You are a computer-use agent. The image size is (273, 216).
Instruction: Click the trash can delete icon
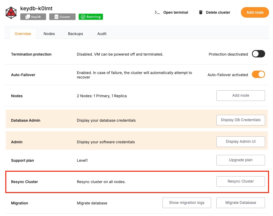[x=201, y=12]
